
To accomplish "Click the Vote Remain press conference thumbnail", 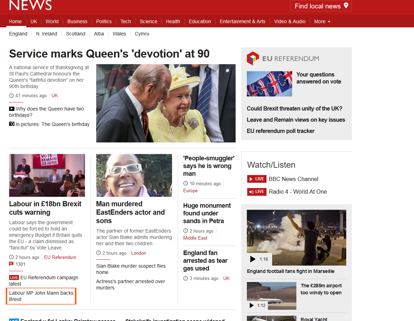I will point(47,175).
